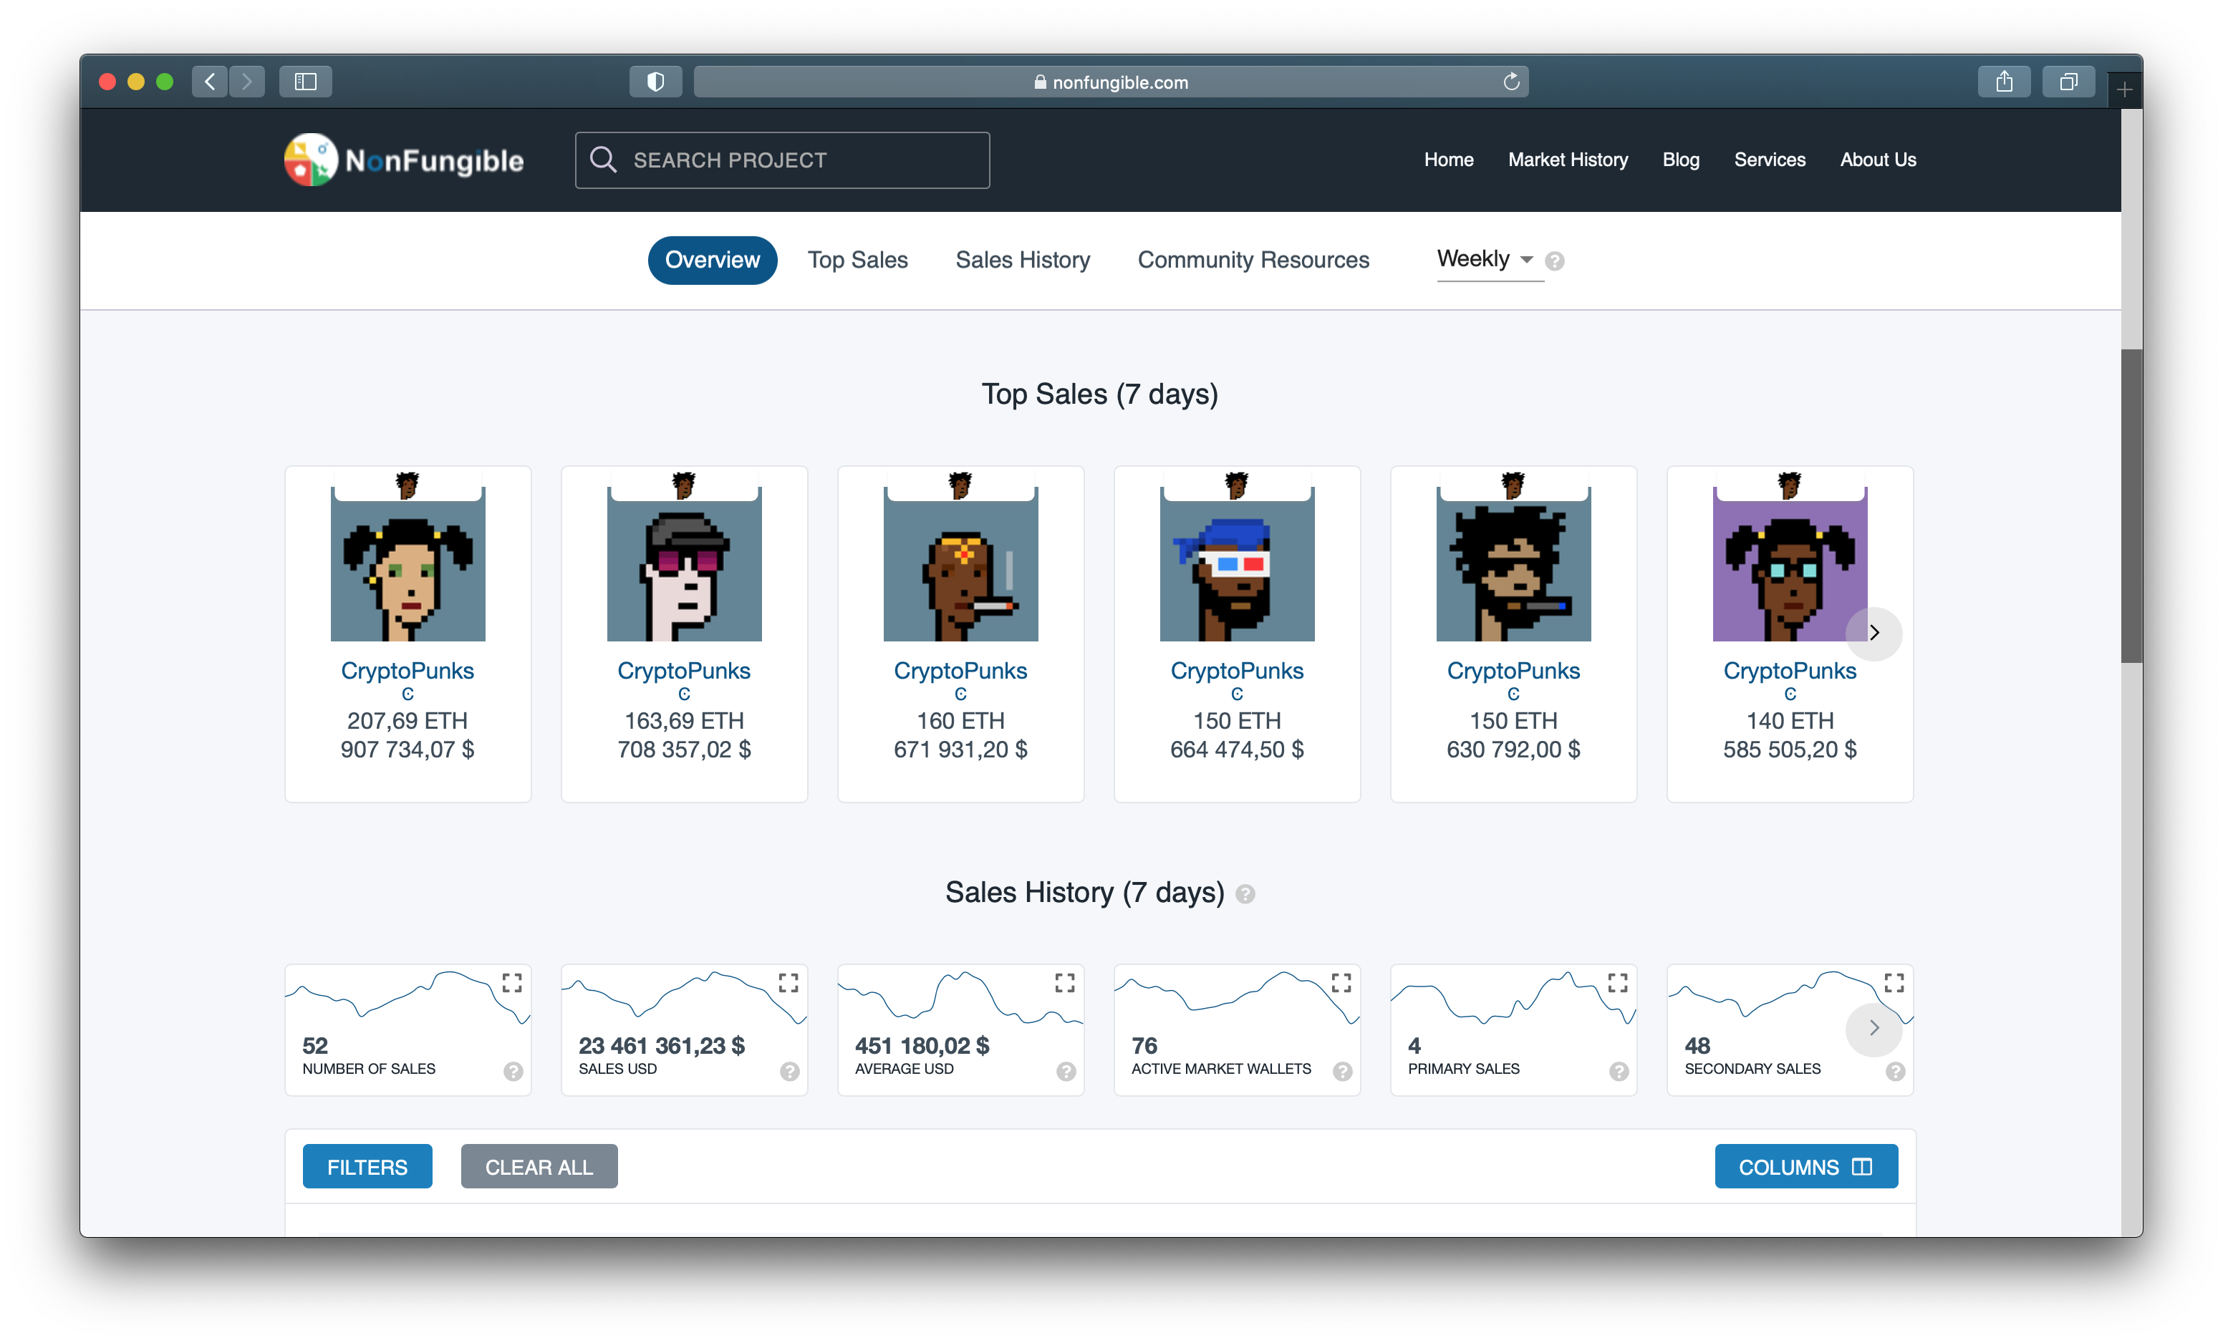Viewport: 2223px width, 1343px height.
Task: Show all tabs overview icon
Action: tap(2069, 81)
